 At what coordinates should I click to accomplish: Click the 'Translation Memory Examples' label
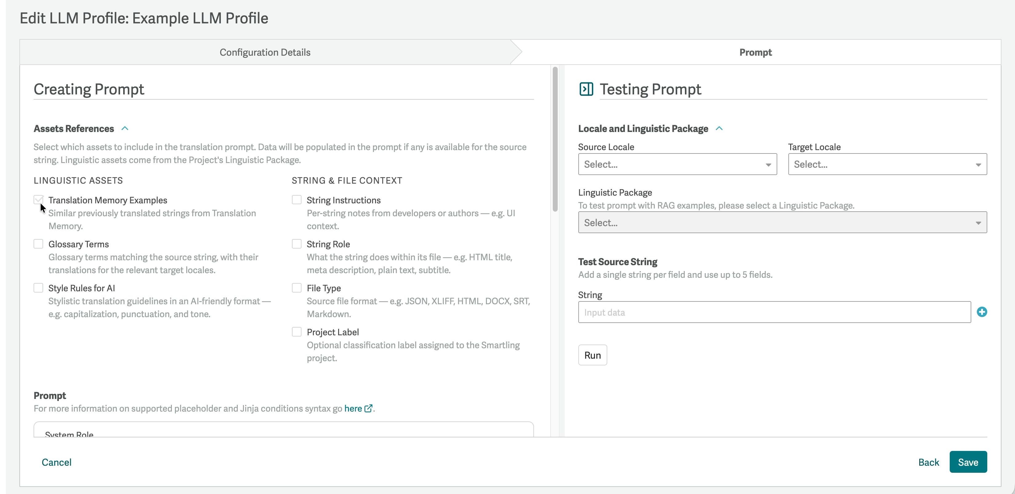(107, 200)
